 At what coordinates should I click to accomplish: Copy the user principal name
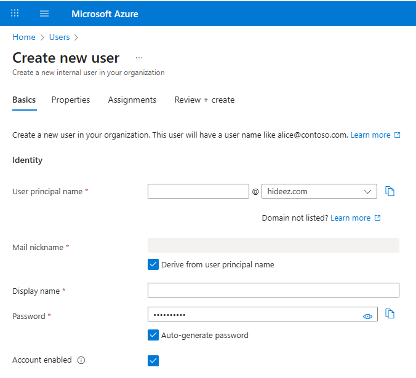click(390, 191)
